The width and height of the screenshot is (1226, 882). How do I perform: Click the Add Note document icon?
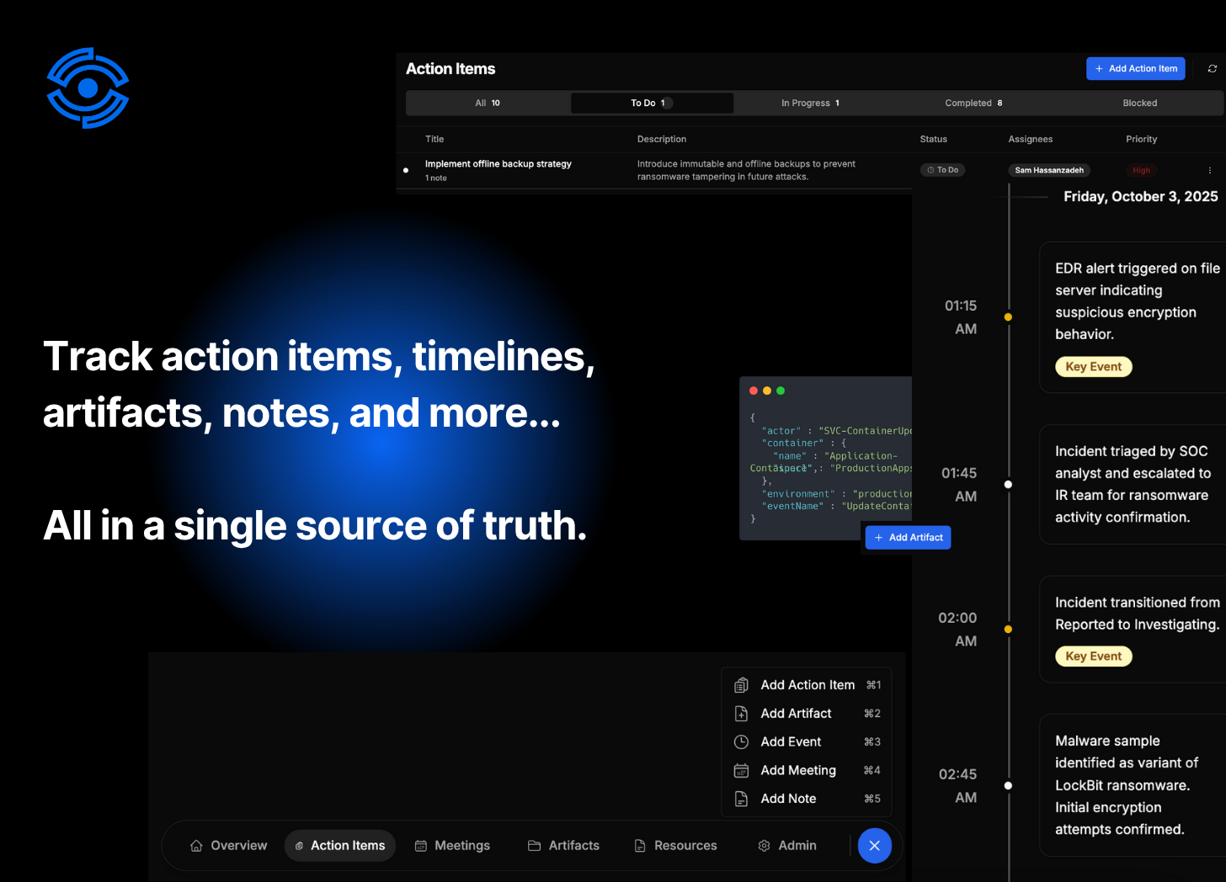[x=740, y=798]
